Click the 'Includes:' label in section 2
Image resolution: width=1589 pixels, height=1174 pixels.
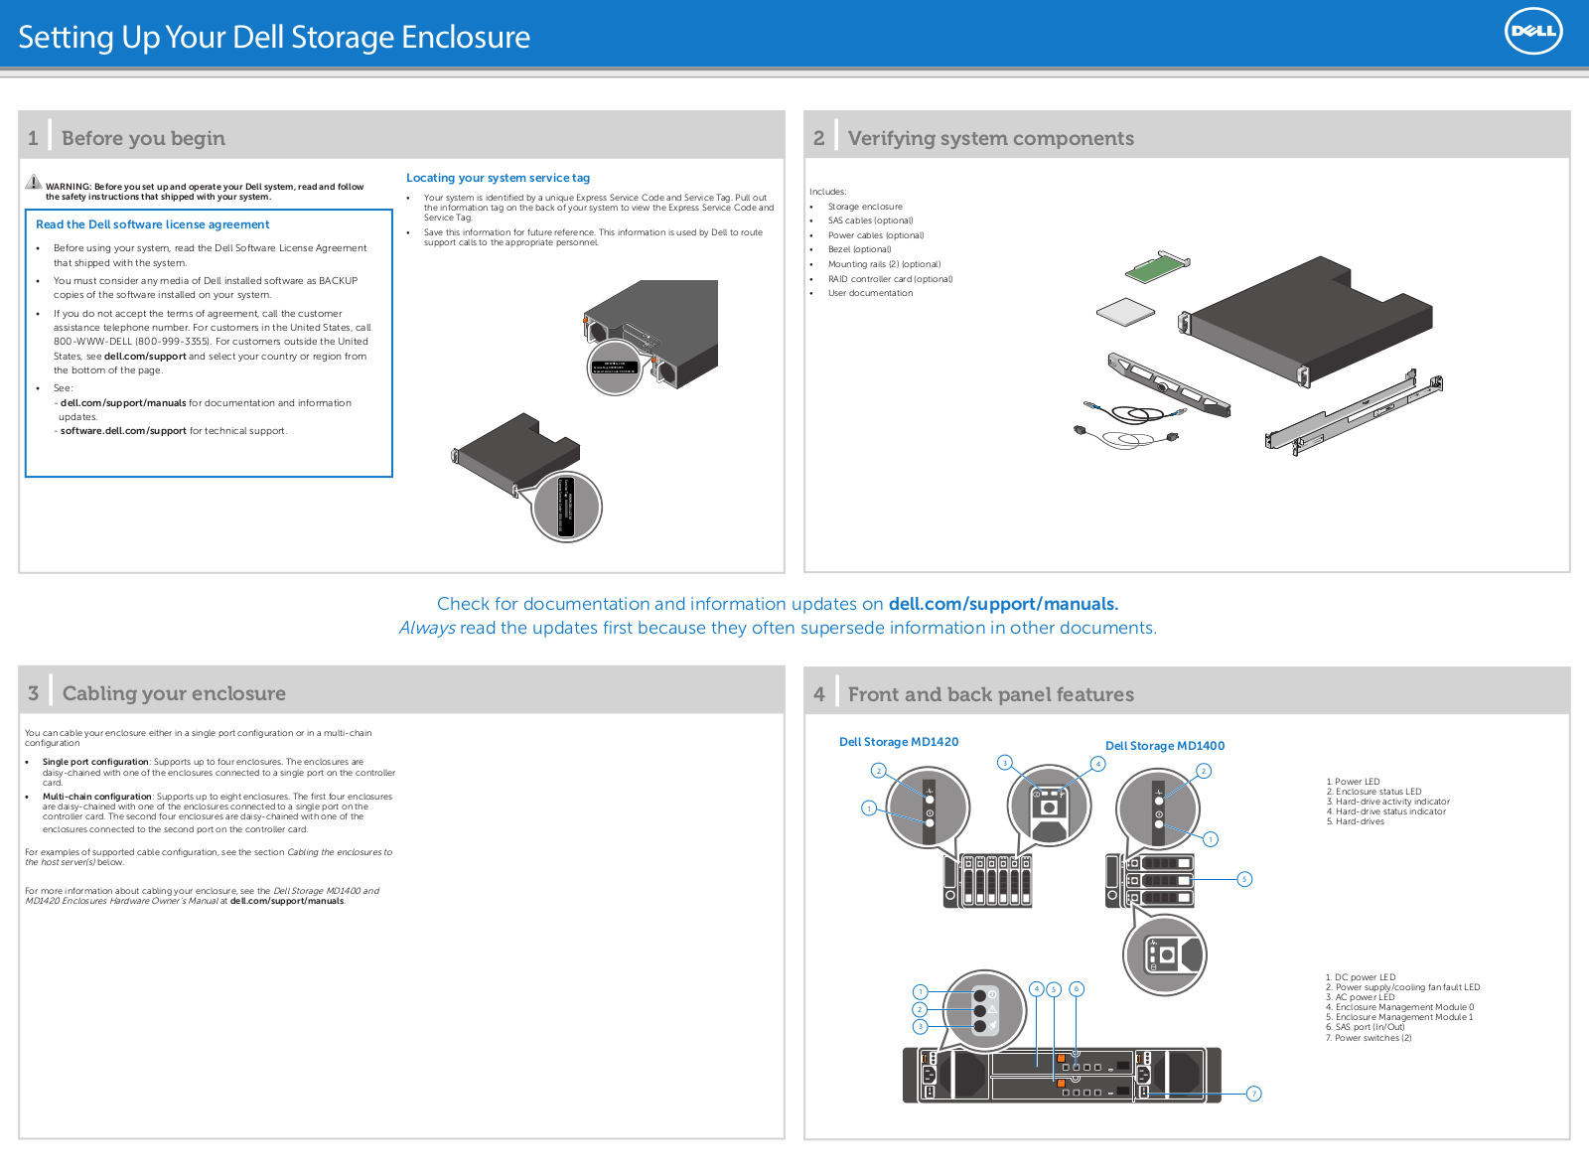[x=827, y=192]
